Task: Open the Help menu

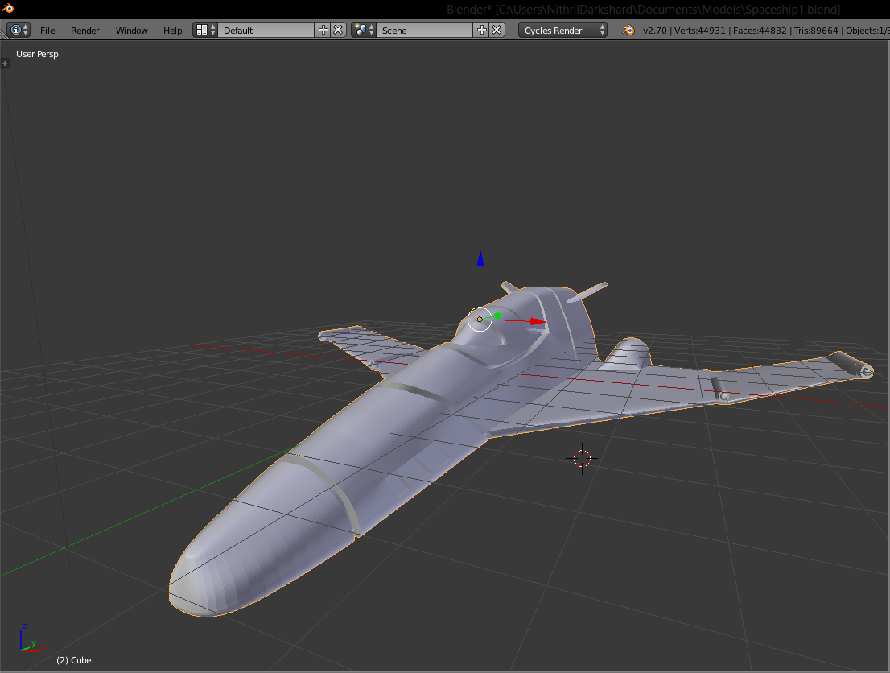Action: pyautogui.click(x=172, y=31)
